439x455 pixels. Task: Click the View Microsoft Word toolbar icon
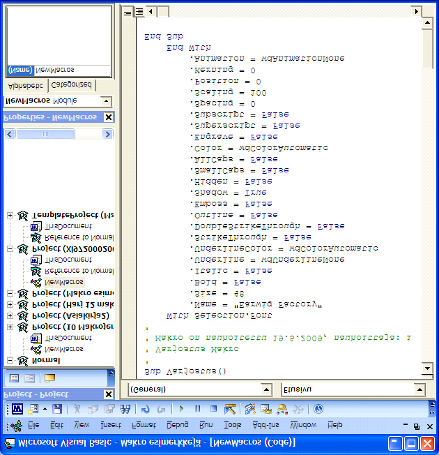coord(17,409)
